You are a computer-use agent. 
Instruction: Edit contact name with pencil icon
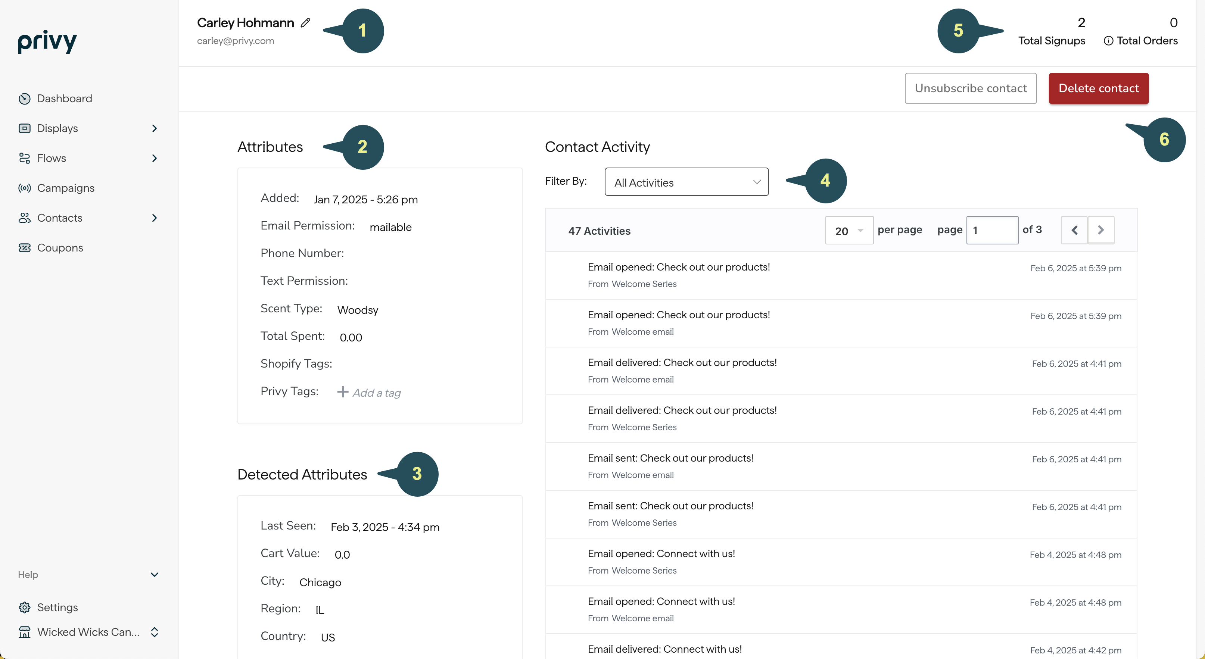pyautogui.click(x=305, y=22)
